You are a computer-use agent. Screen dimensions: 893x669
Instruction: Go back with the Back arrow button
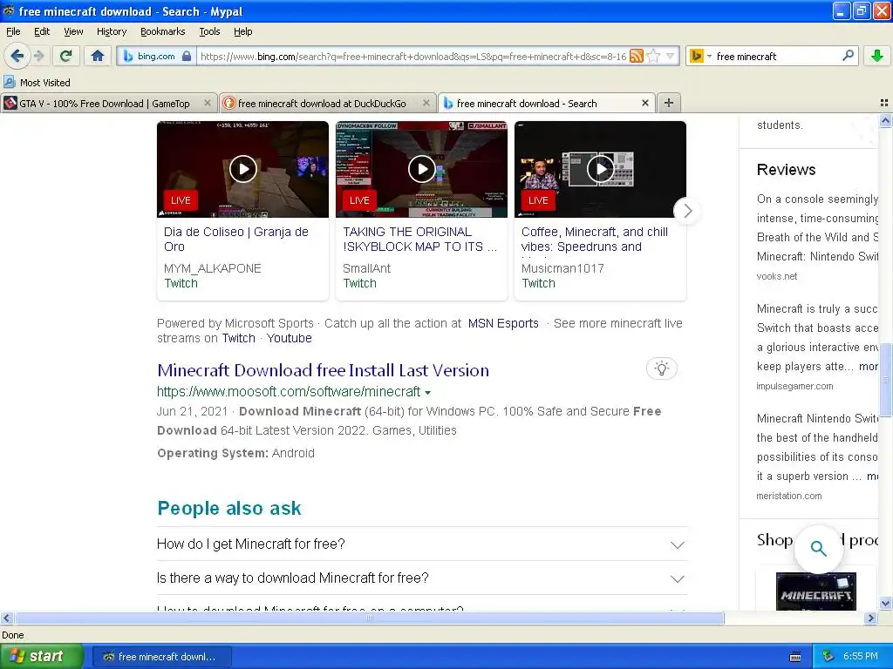tap(17, 56)
